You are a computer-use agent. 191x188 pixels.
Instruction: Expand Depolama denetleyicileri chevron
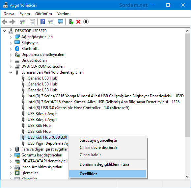(11, 55)
